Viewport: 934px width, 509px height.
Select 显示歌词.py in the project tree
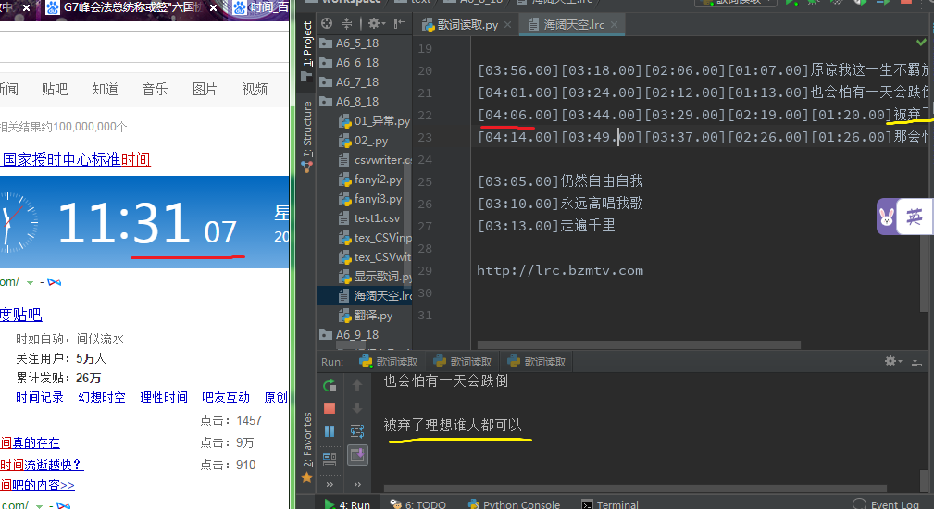(x=375, y=277)
